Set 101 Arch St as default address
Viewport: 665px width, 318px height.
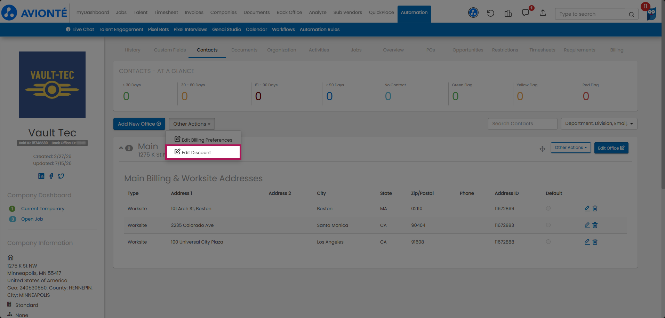[548, 208]
